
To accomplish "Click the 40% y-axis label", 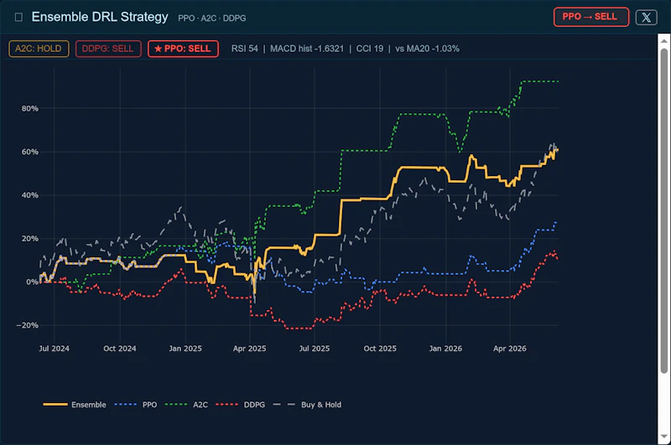I will click(30, 195).
